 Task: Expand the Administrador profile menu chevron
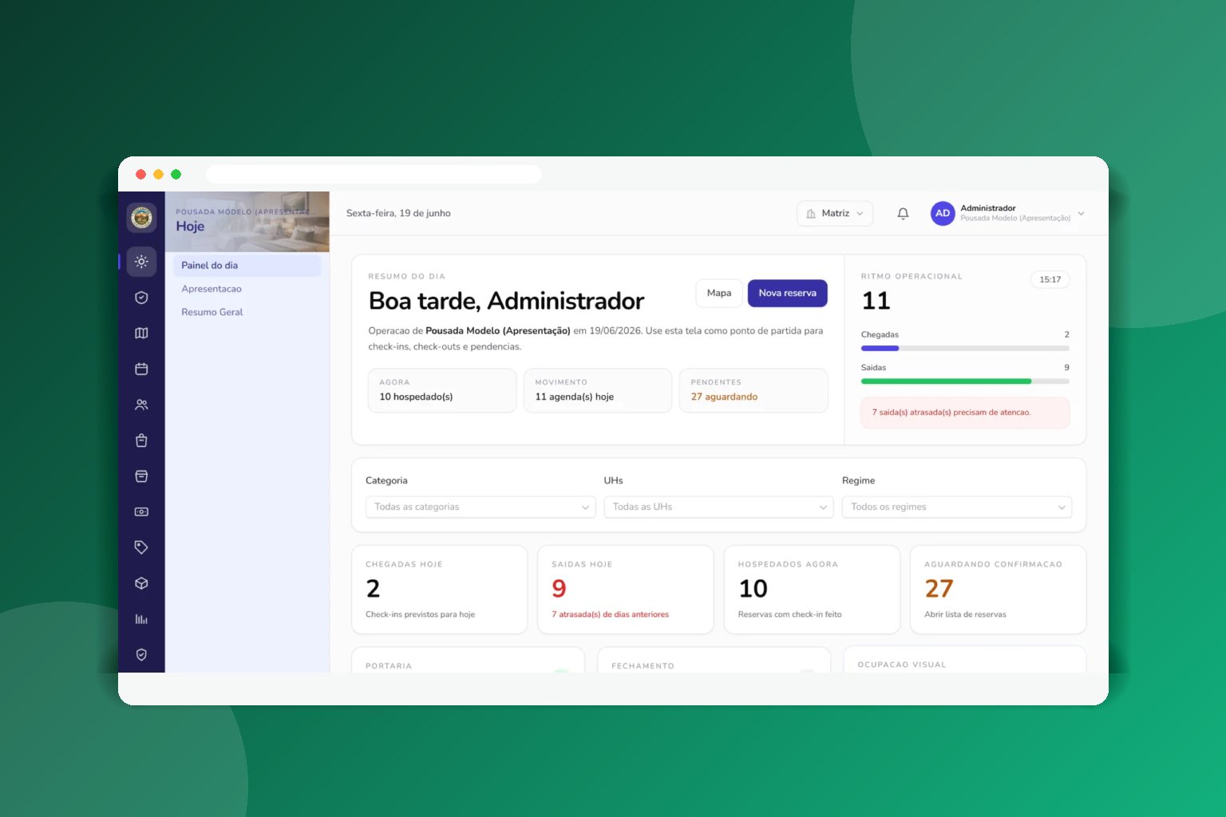pyautogui.click(x=1081, y=213)
